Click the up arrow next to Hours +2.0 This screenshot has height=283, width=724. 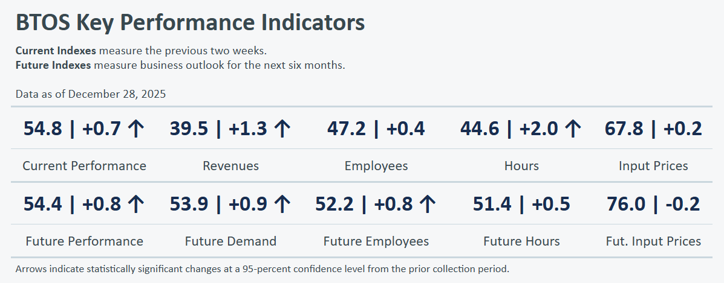pos(572,129)
